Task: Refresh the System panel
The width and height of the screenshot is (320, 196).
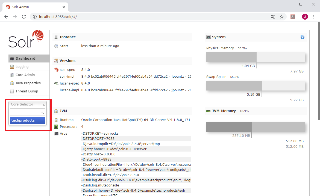Action: pos(303,37)
